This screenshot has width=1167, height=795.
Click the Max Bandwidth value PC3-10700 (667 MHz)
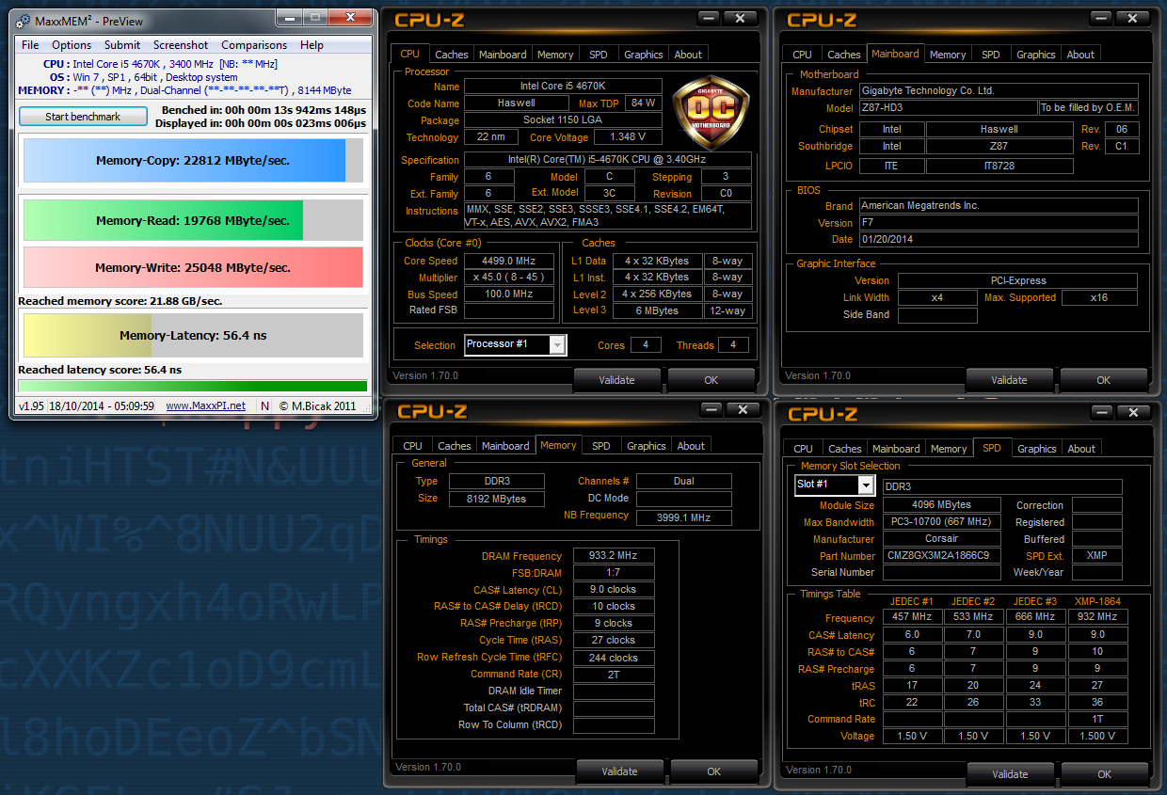coord(941,522)
